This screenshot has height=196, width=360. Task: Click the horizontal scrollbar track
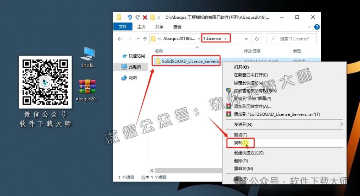[x=188, y=171]
